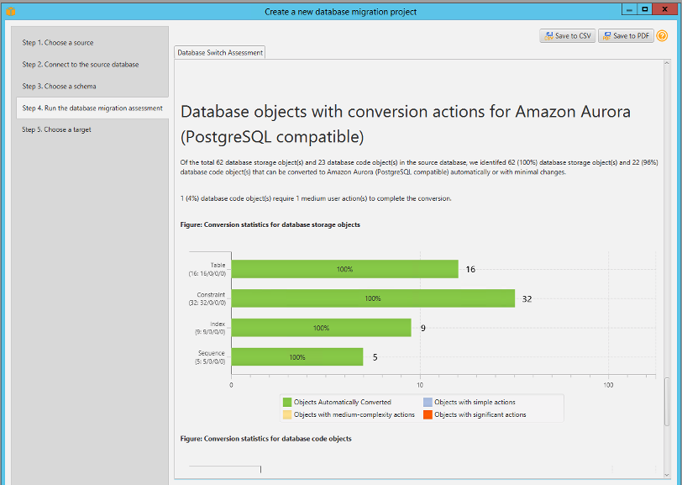Select Step 4. Run the database migration assessment
This screenshot has height=485, width=682.
(92, 108)
